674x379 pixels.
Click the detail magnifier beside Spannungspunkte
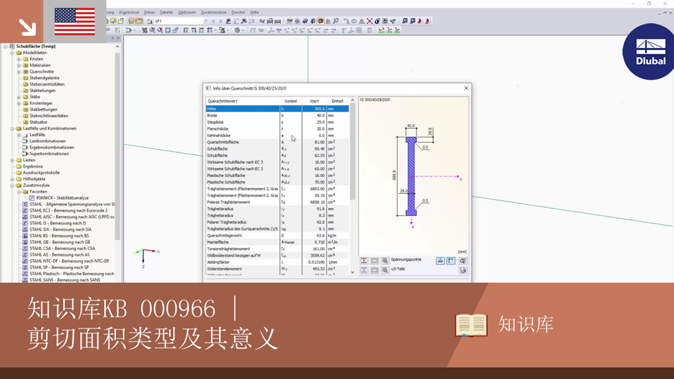385,261
